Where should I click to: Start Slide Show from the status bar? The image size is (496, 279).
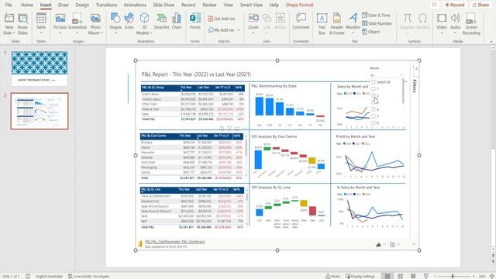pos(426,276)
